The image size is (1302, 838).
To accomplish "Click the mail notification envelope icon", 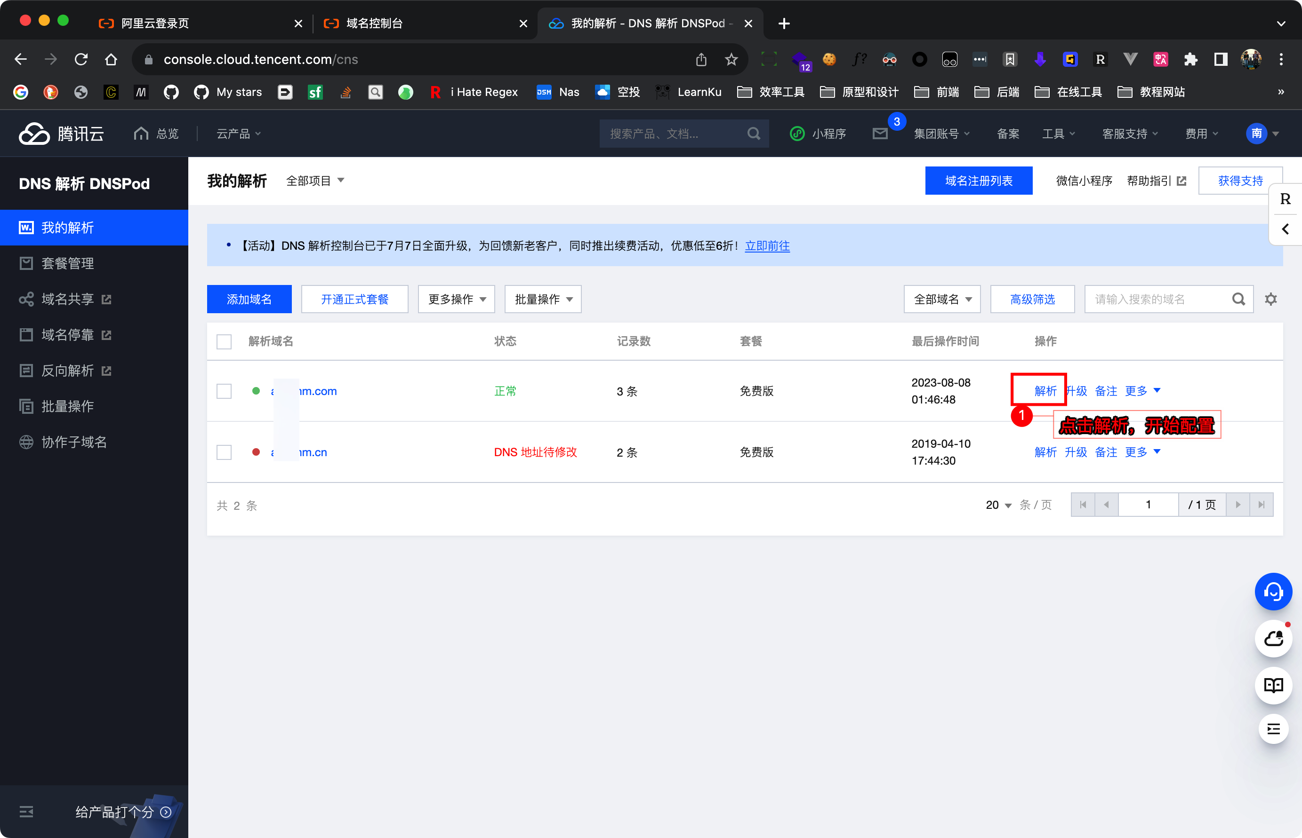I will click(x=880, y=134).
